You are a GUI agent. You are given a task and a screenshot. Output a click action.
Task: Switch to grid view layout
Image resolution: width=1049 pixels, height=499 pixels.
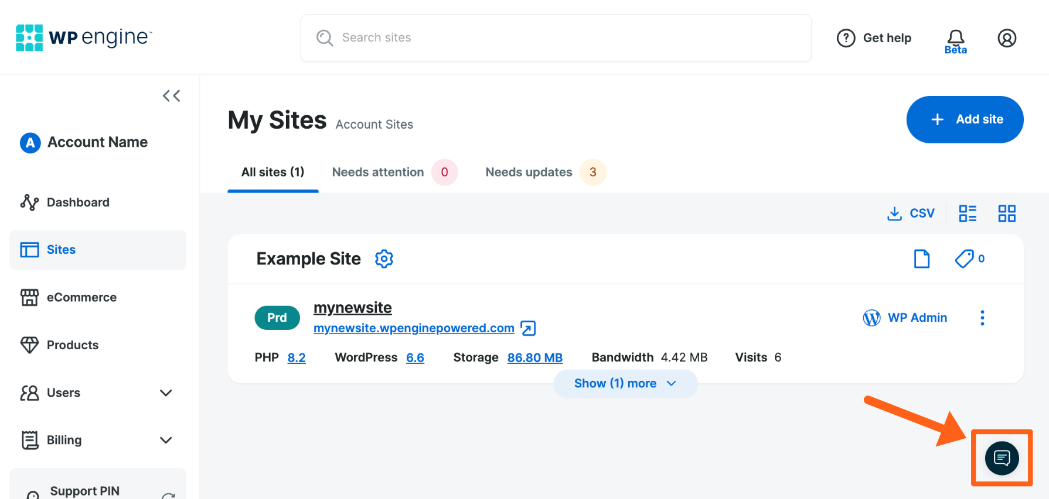[1007, 214]
